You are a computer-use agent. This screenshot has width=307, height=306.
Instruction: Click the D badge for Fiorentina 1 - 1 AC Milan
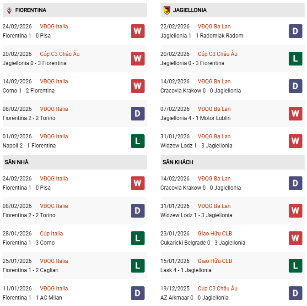pyautogui.click(x=137, y=293)
